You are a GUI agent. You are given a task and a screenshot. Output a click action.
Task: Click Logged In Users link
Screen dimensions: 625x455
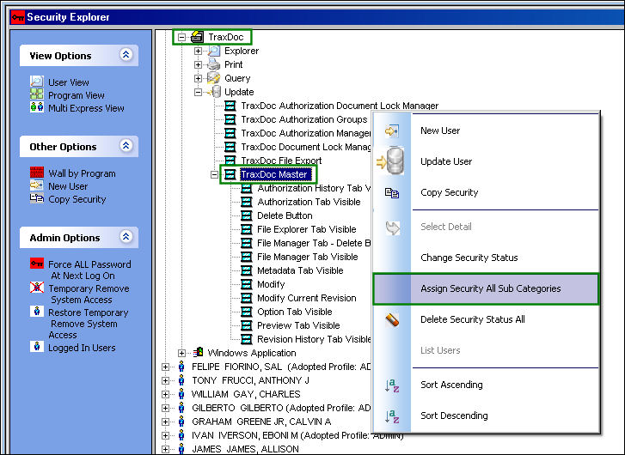tap(82, 348)
